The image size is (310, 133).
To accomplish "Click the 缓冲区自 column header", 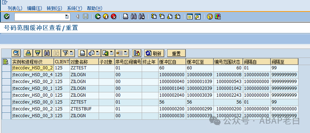I will tap(172, 62).
